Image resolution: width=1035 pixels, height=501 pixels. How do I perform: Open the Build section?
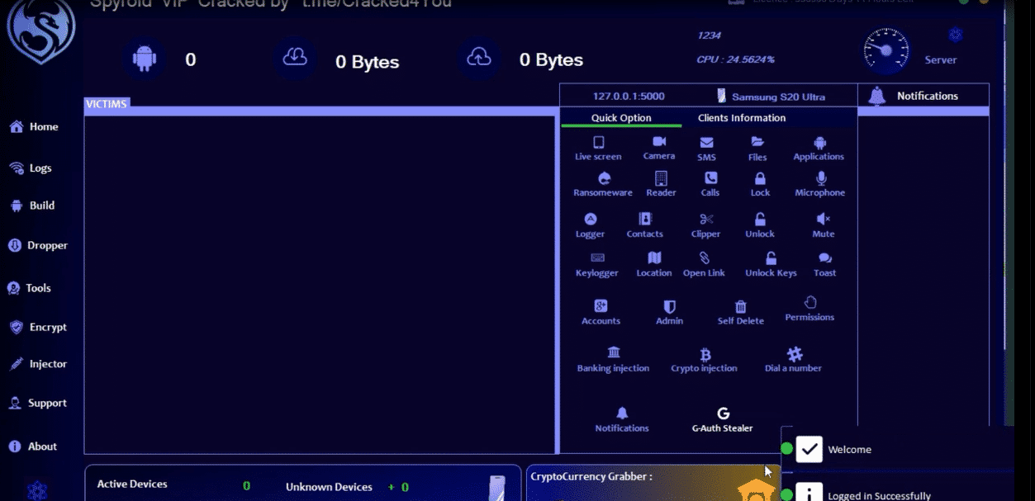tap(32, 206)
